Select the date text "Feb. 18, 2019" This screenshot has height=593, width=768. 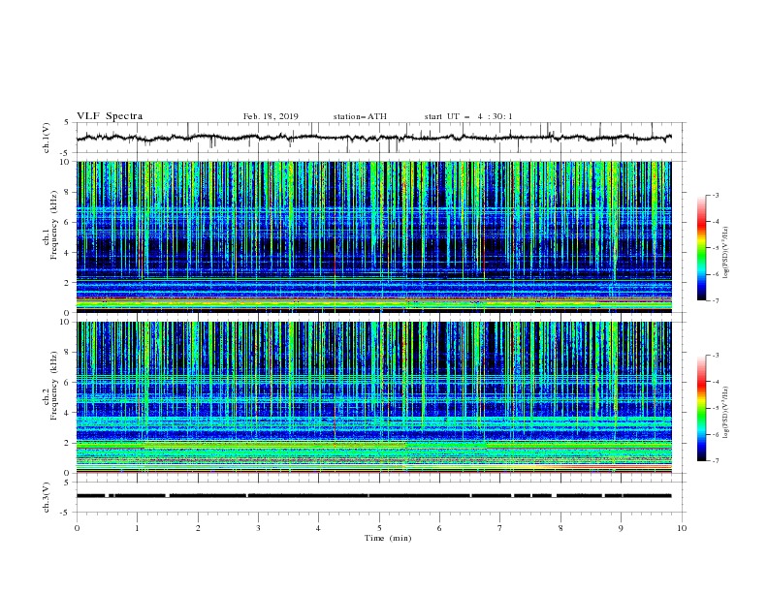coord(271,116)
